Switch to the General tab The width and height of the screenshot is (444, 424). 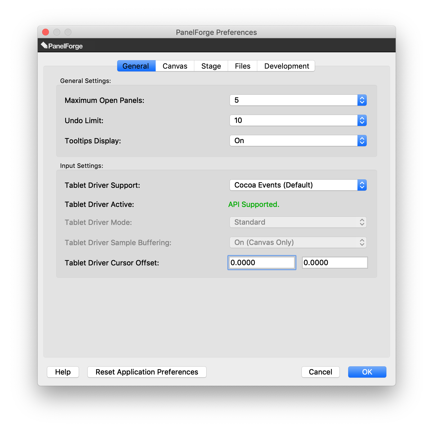tap(136, 66)
